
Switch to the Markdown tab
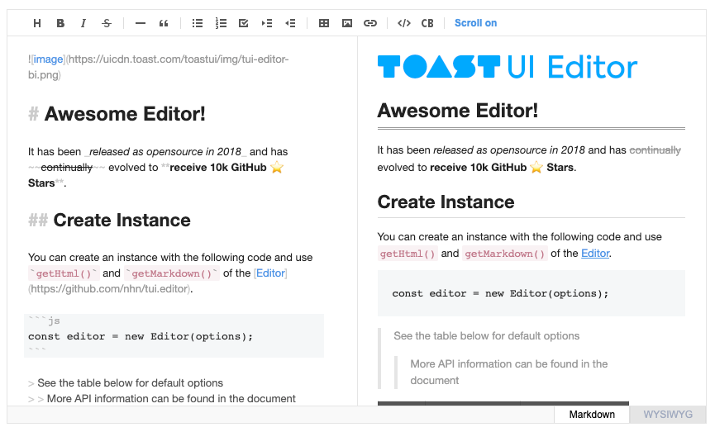592,414
